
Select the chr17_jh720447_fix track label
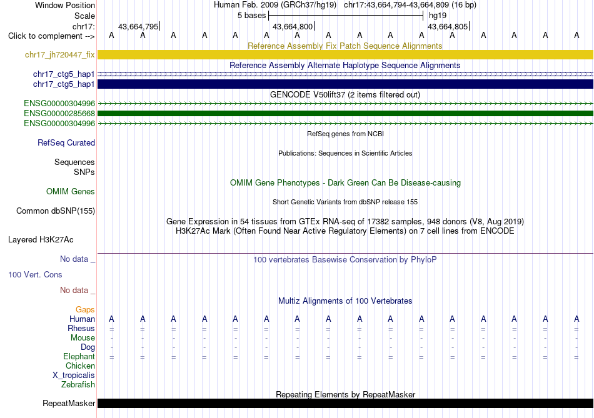tap(60, 54)
